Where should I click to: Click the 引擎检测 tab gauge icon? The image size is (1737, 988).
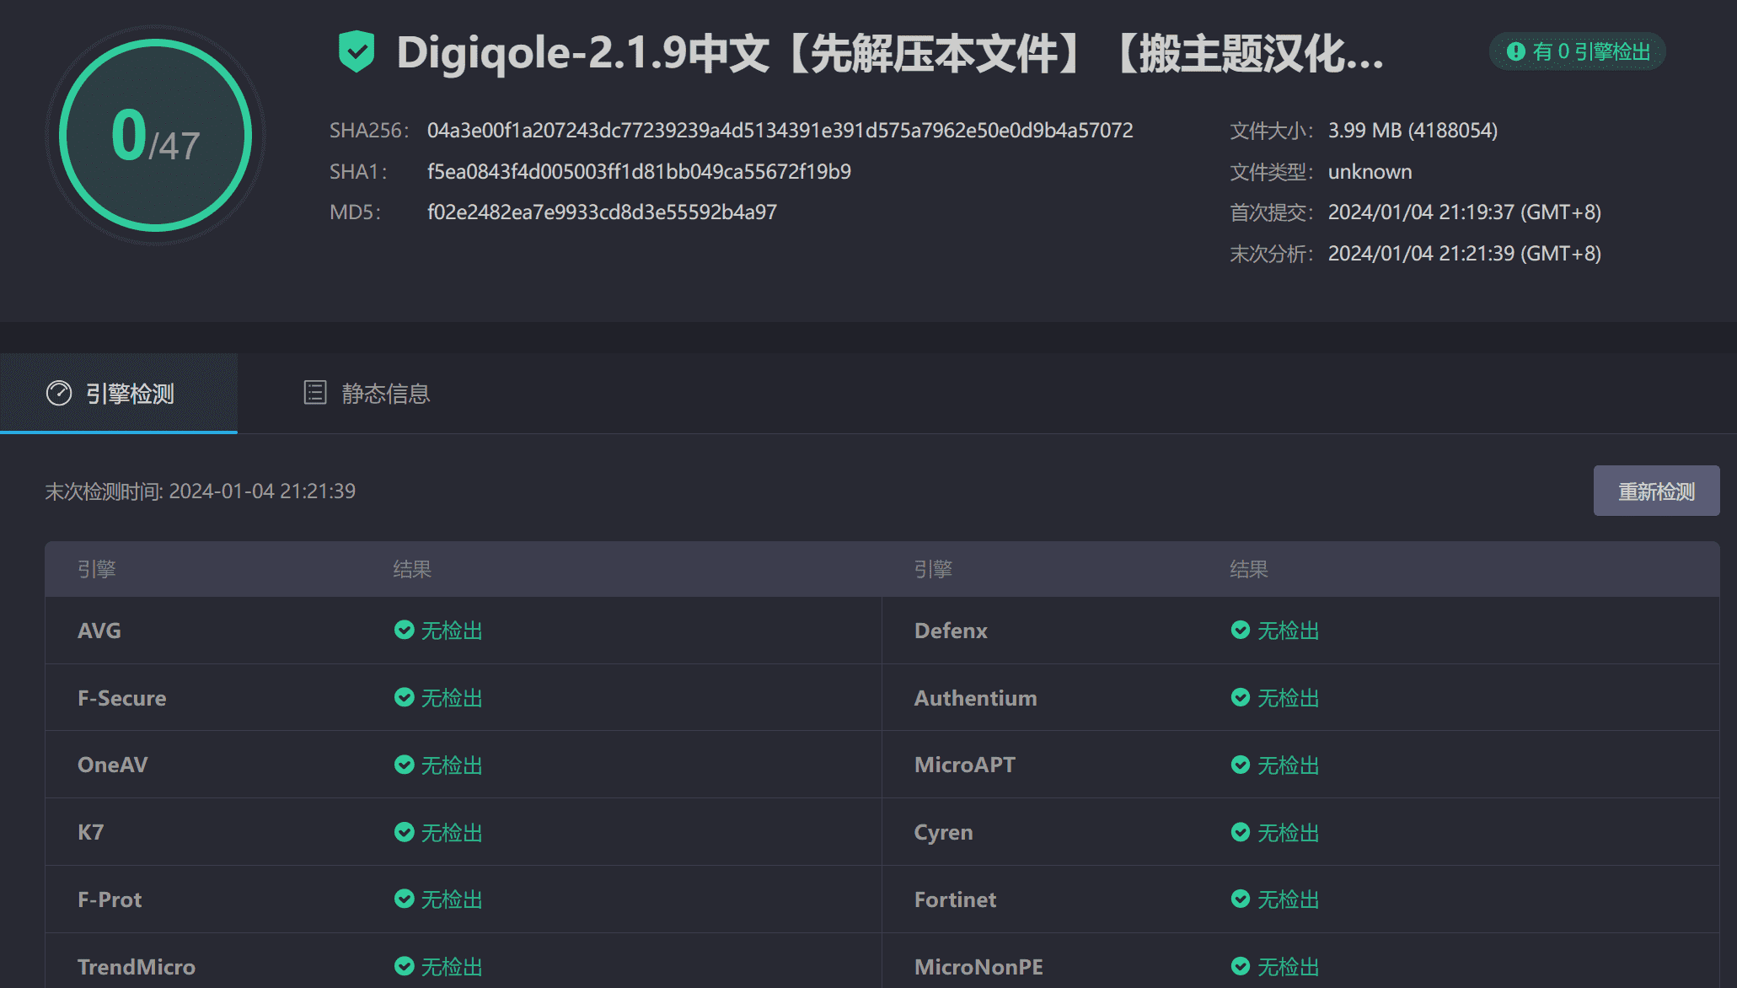pos(59,393)
